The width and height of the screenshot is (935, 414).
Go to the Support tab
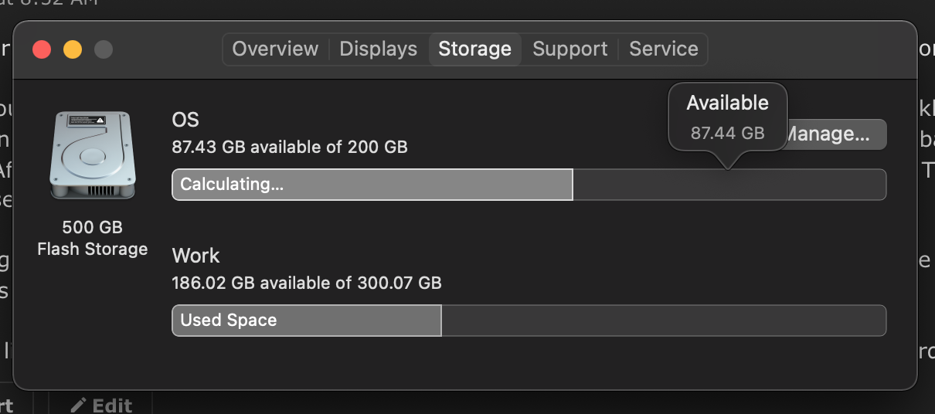[x=570, y=49]
